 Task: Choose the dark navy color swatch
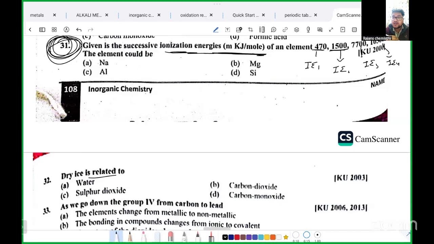point(231,237)
